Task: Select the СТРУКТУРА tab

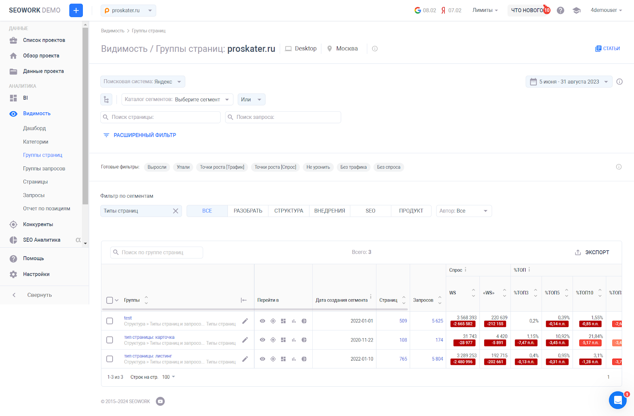Action: click(289, 211)
